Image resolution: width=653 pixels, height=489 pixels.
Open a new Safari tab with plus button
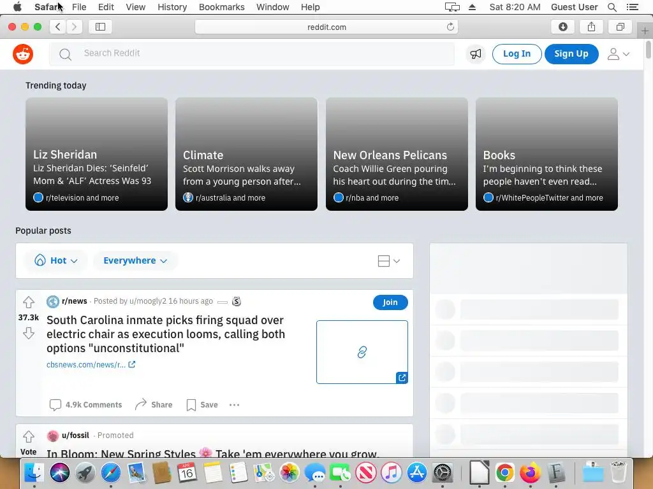tap(645, 31)
